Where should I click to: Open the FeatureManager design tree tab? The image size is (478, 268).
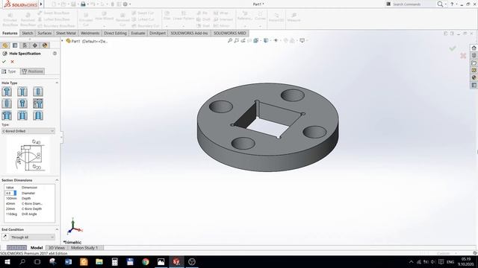click(x=5, y=45)
